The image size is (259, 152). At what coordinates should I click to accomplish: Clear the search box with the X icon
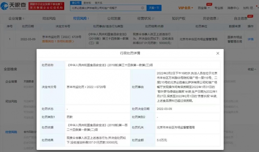pos(142,8)
